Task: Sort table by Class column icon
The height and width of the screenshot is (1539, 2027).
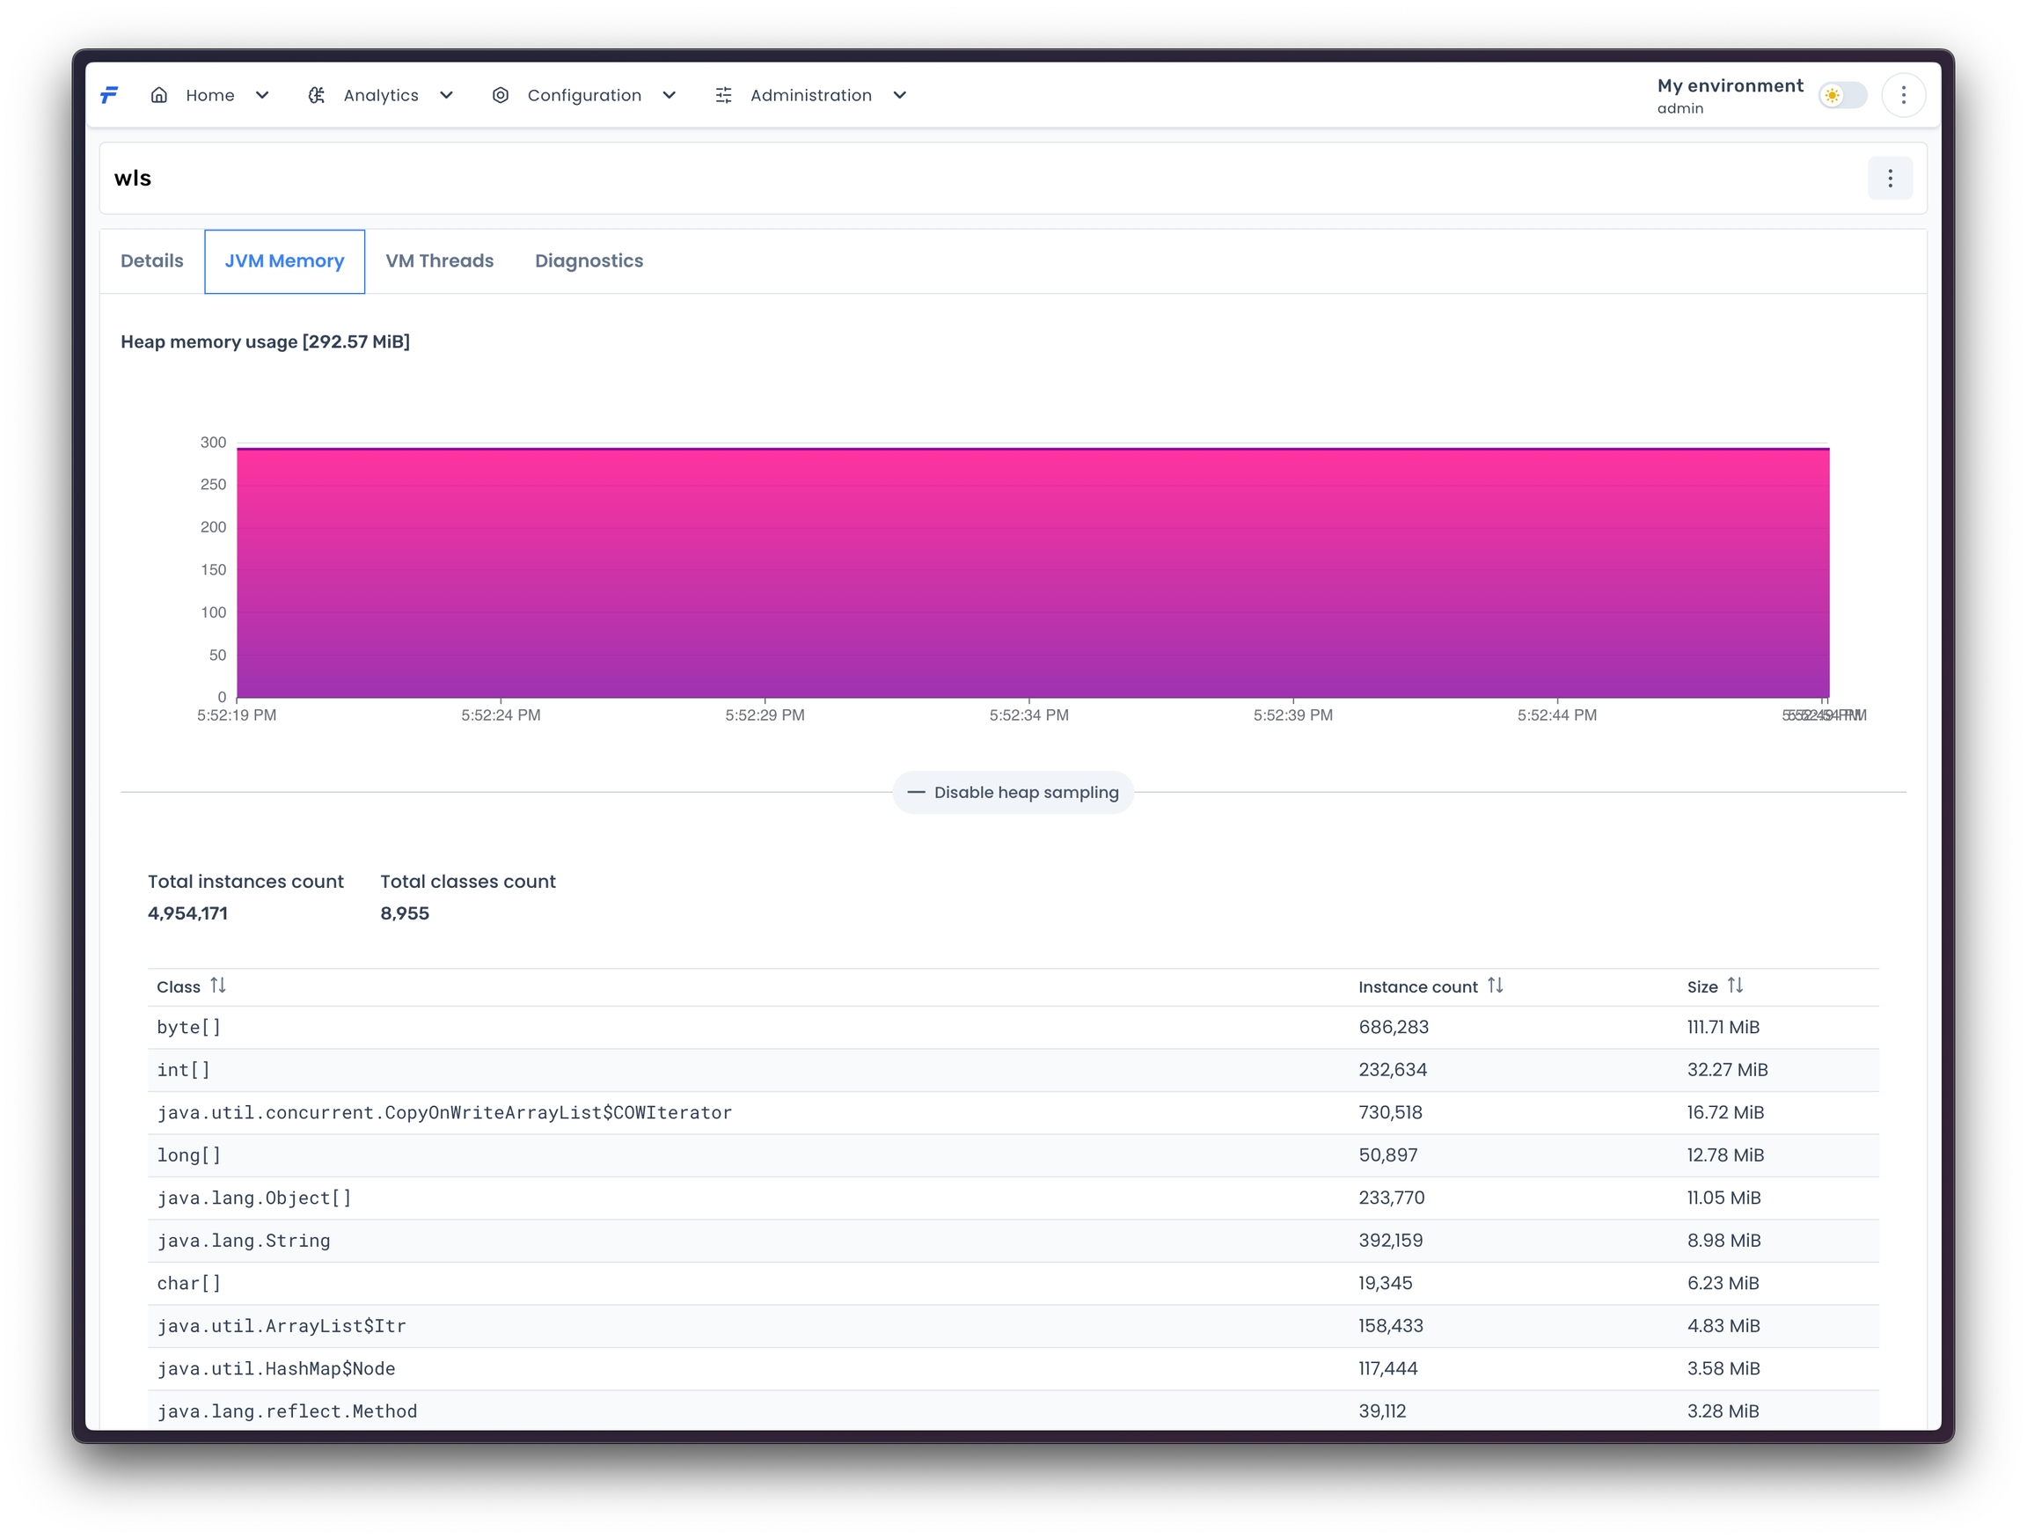Action: coord(218,986)
